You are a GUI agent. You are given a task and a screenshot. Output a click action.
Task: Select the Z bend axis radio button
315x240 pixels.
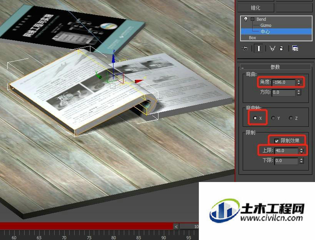(x=291, y=118)
